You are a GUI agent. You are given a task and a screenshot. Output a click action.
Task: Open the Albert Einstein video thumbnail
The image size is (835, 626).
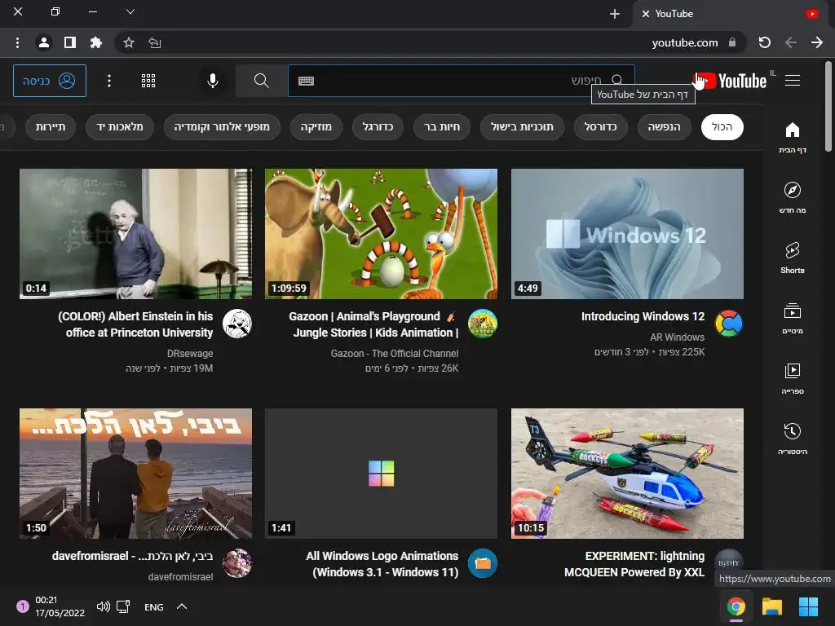coord(136,234)
